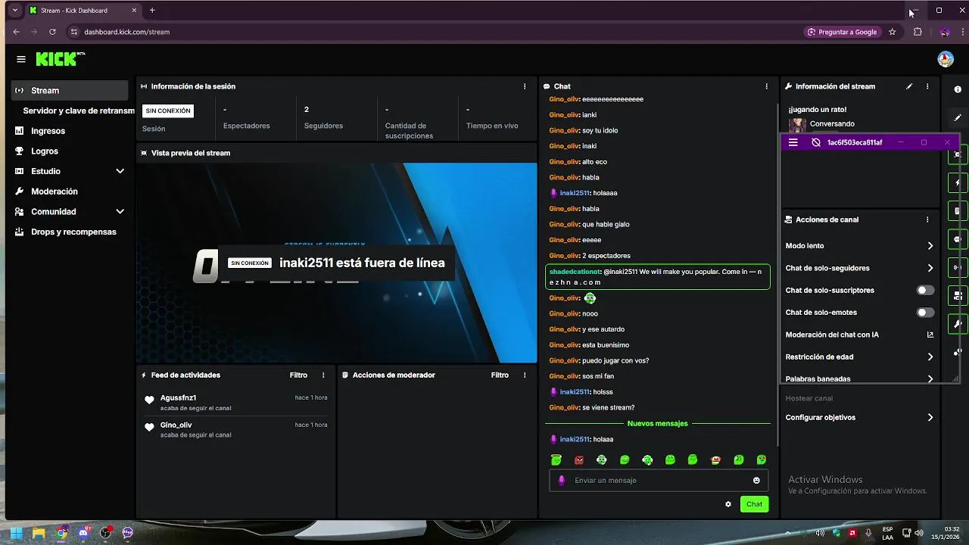Open Modo lento settings
Screen dimensions: 969x545
(859, 246)
